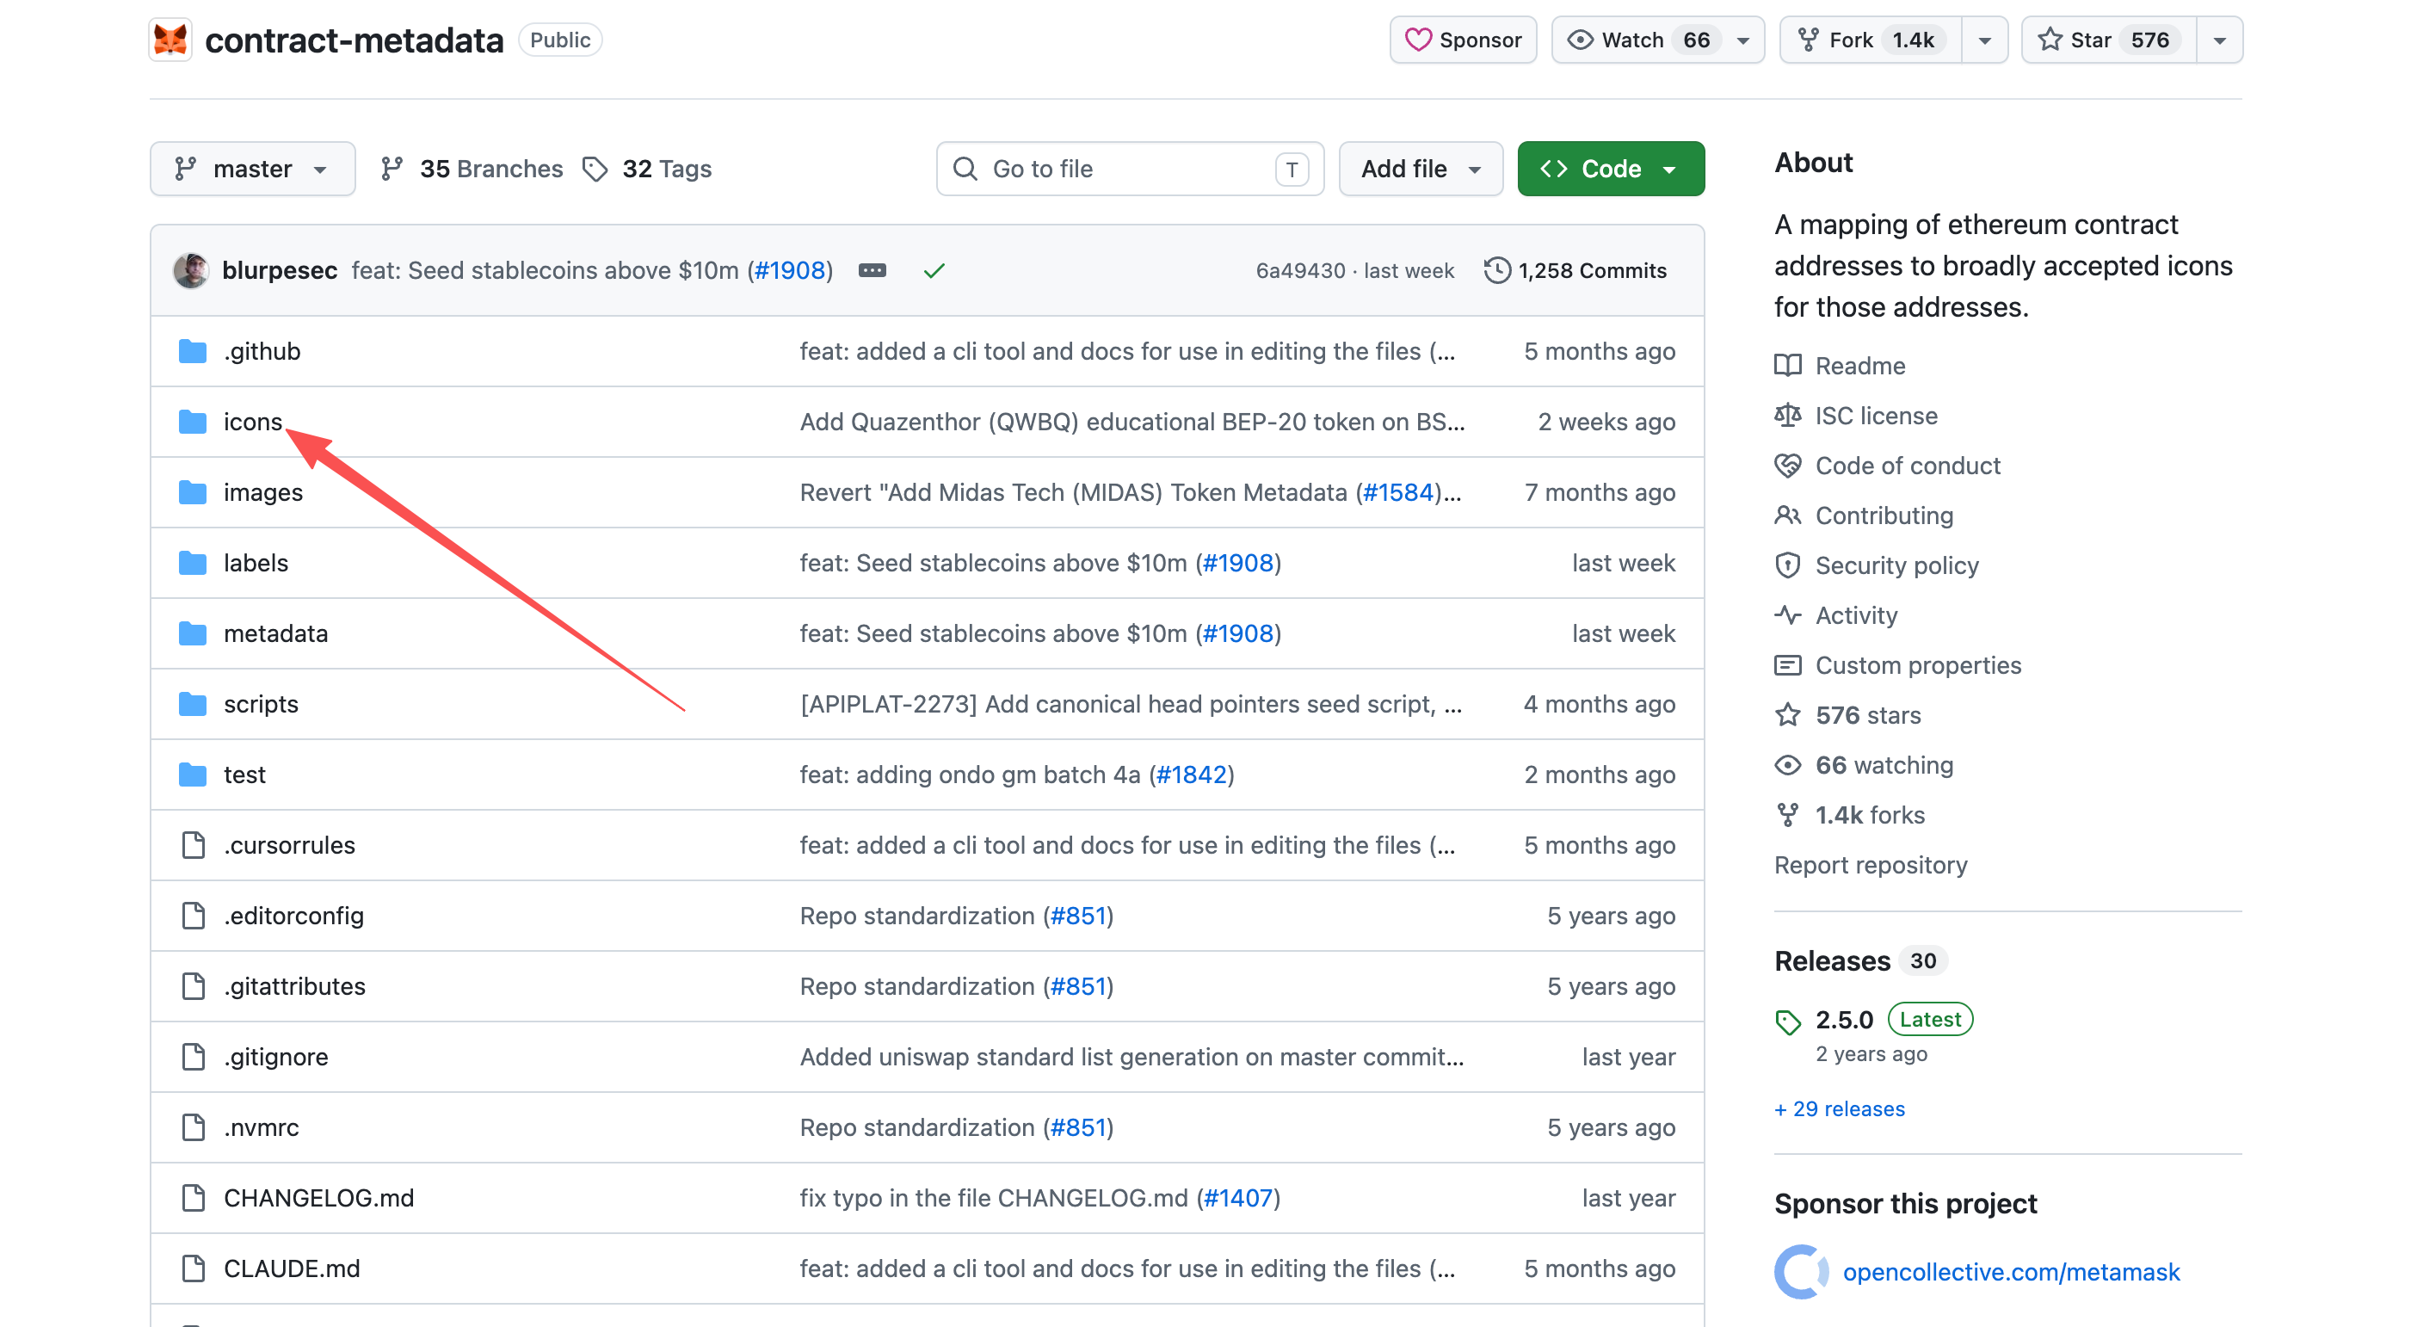This screenshot has width=2411, height=1327.
Task: Open the metadata folder name
Action: pos(276,633)
